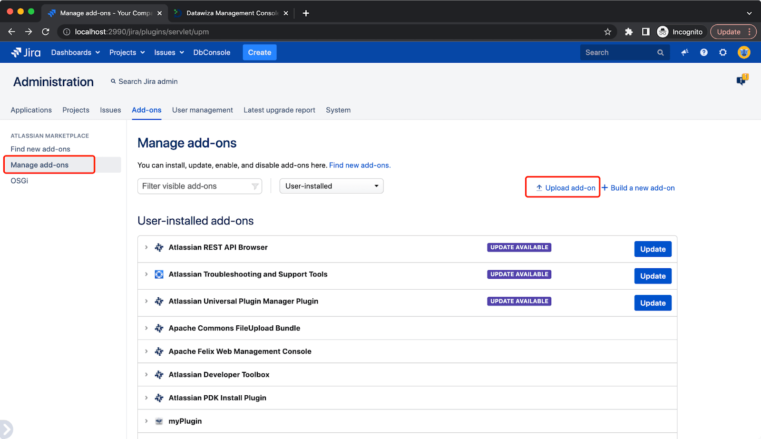761x439 pixels.
Task: Go back to previous page
Action: click(12, 32)
